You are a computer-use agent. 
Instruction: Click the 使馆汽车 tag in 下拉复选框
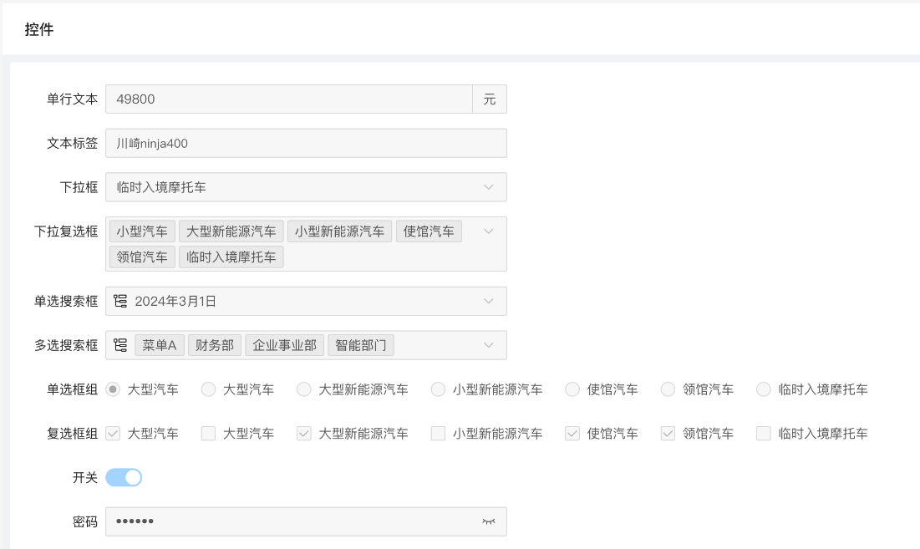pos(429,231)
